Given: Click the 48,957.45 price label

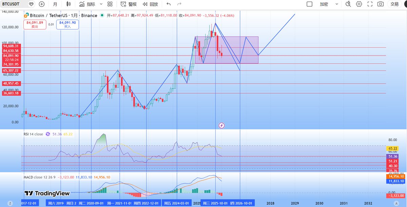Looking at the screenshot, I should tap(12, 83).
